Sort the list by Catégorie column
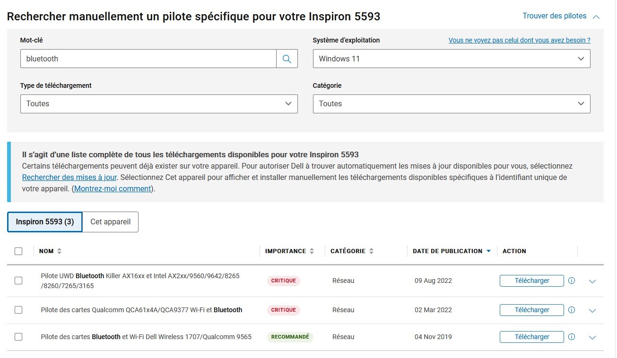 point(371,251)
